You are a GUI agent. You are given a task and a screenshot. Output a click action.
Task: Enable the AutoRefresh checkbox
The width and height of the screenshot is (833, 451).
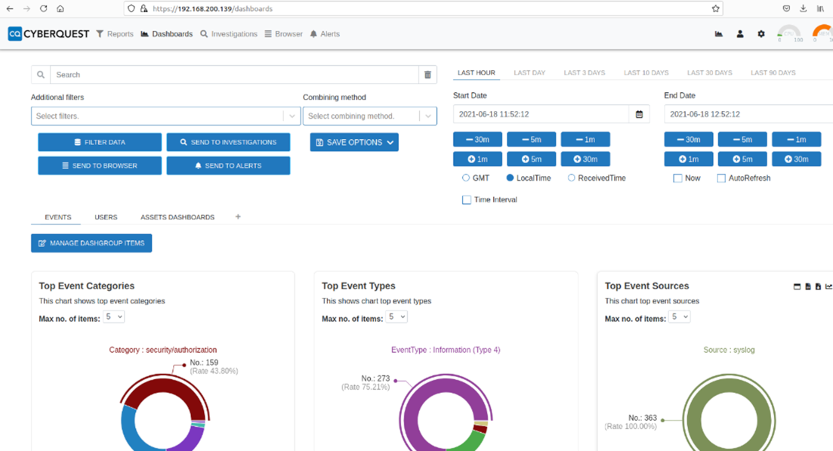click(x=721, y=178)
